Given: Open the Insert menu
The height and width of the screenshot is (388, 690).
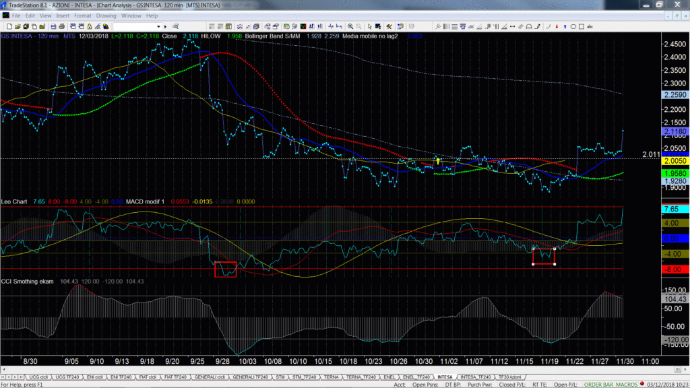Looking at the screenshot, I should 63,16.
